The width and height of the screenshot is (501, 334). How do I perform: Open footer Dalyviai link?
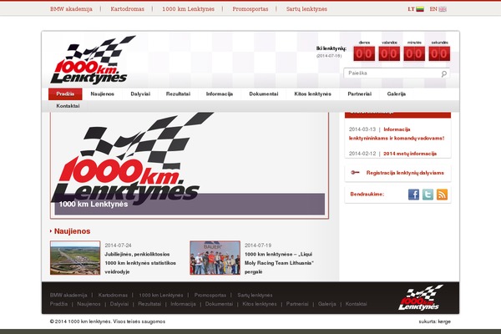point(119,304)
